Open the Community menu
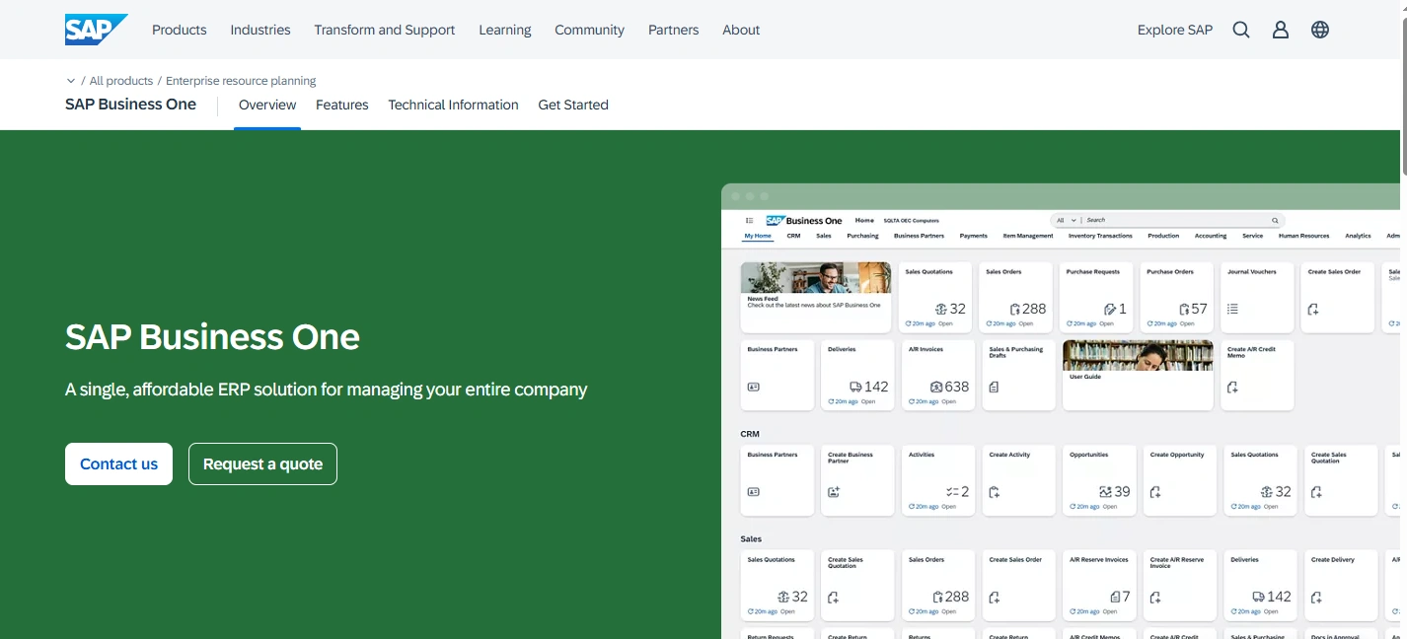Screen dimensions: 1407x639 pos(589,30)
